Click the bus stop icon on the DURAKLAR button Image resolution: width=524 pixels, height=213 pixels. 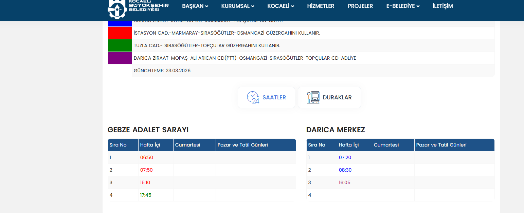pyautogui.click(x=313, y=97)
